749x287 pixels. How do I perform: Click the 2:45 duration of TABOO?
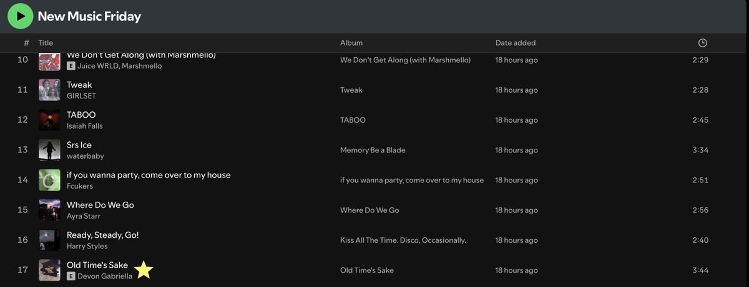pos(700,120)
